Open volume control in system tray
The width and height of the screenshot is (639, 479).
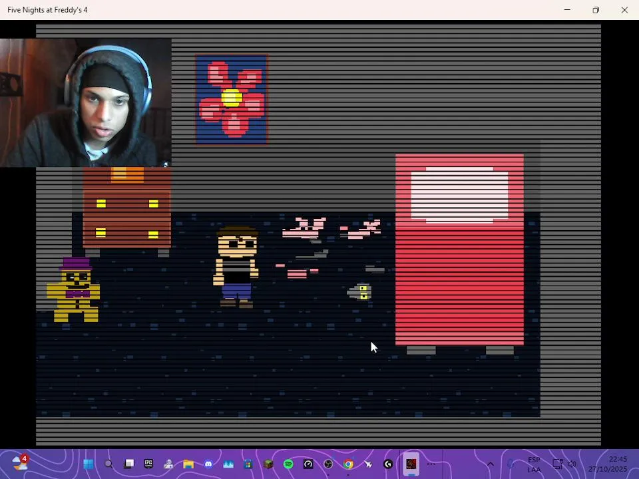[572, 464]
